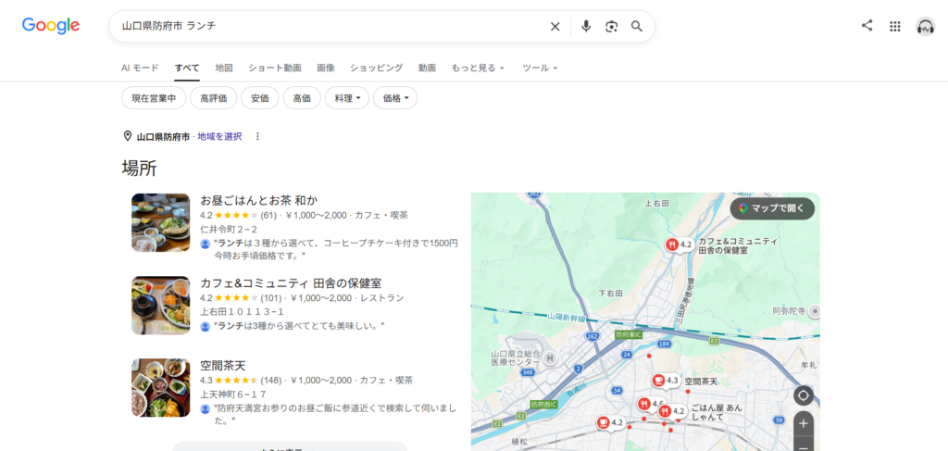The width and height of the screenshot is (948, 451).
Task: Open 空間茶天 listing
Action: click(x=223, y=366)
